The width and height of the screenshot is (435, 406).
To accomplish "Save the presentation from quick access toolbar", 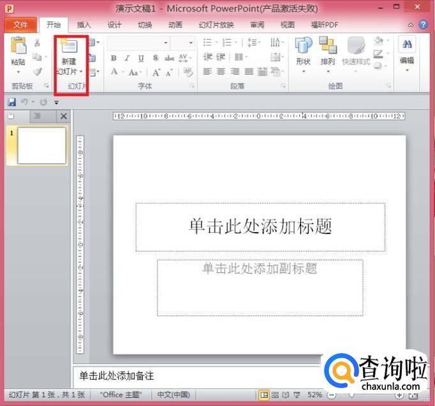I will 11,102.
